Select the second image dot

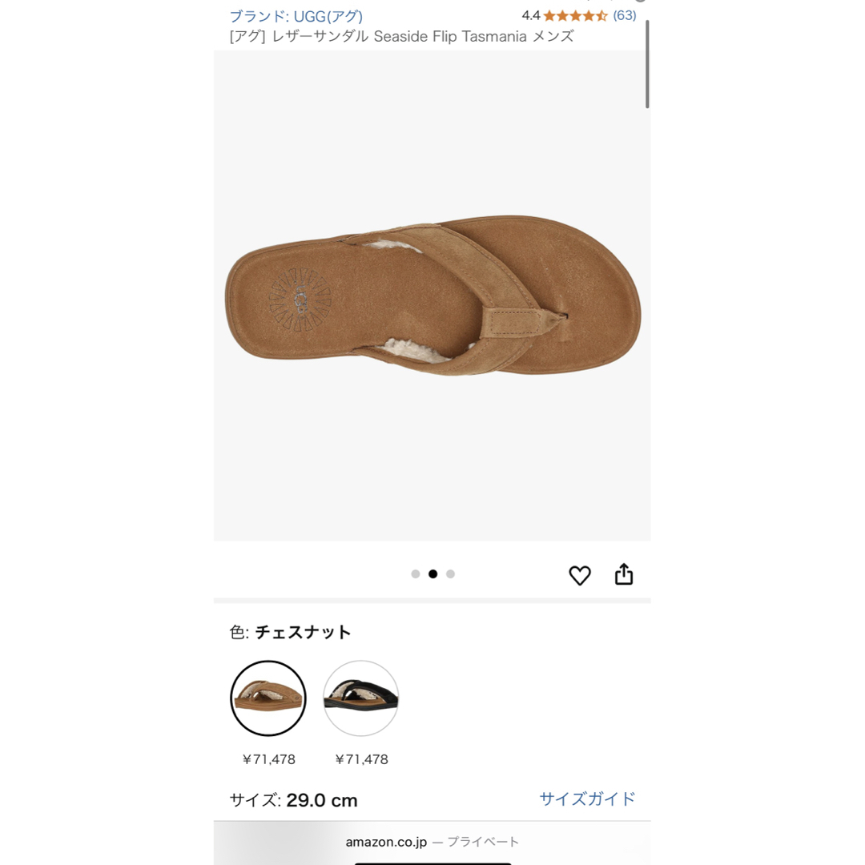(433, 574)
